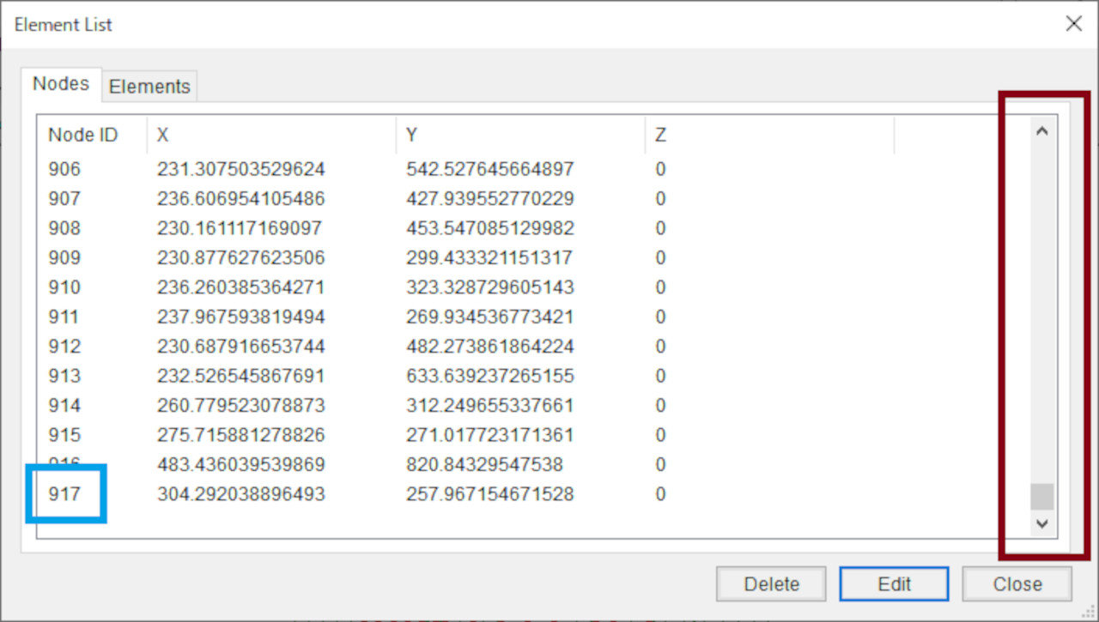Select node 906 row
Screen dimensions: 1099x622
(x=64, y=170)
